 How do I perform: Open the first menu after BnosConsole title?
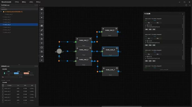pos(17,2)
